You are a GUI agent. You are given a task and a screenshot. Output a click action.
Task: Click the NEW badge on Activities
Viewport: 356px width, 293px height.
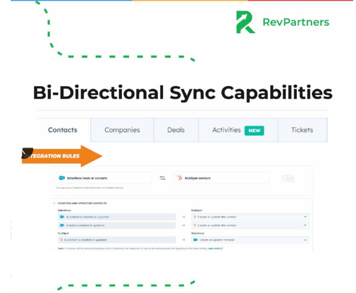click(254, 131)
